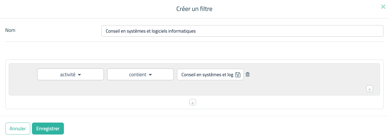This screenshot has width=389, height=139.
Task: Add condition with plus inside gray group
Action: [370, 89]
